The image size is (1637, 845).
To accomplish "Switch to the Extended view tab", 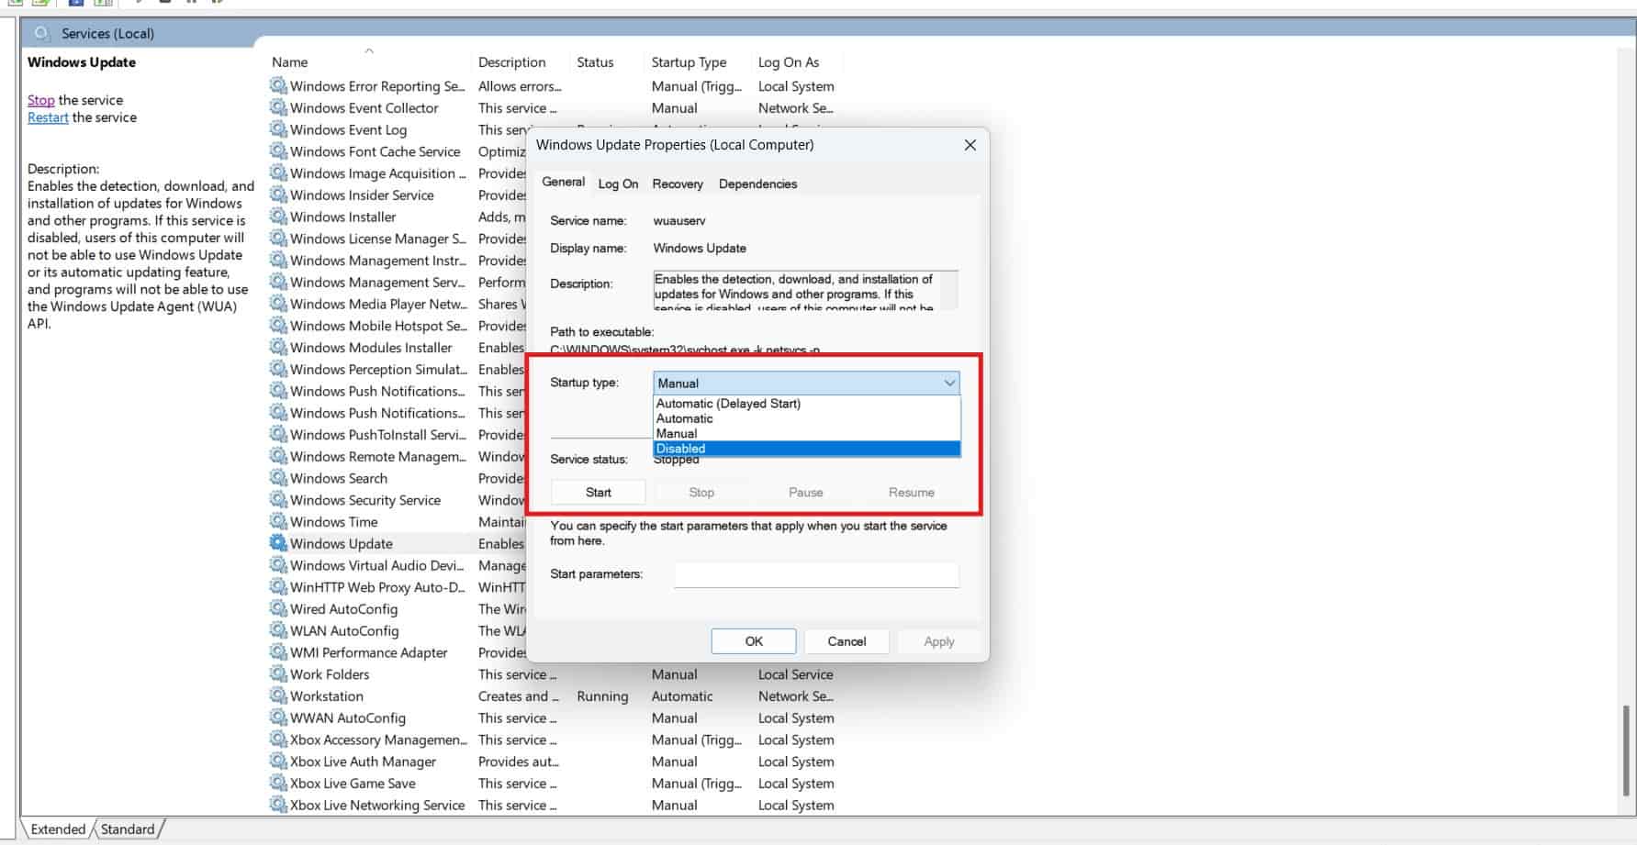I will click(x=58, y=829).
